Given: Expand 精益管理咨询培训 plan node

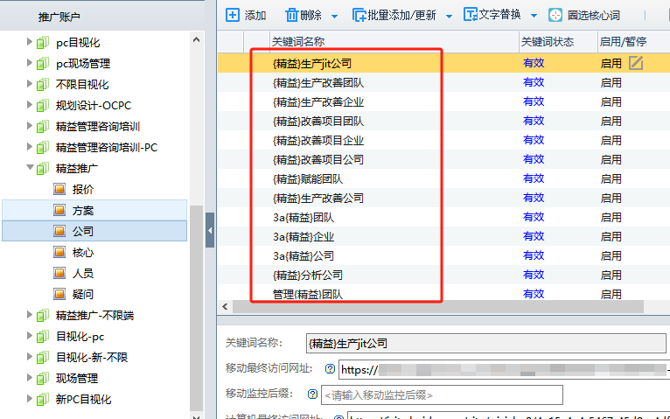Looking at the screenshot, I should 30,125.
